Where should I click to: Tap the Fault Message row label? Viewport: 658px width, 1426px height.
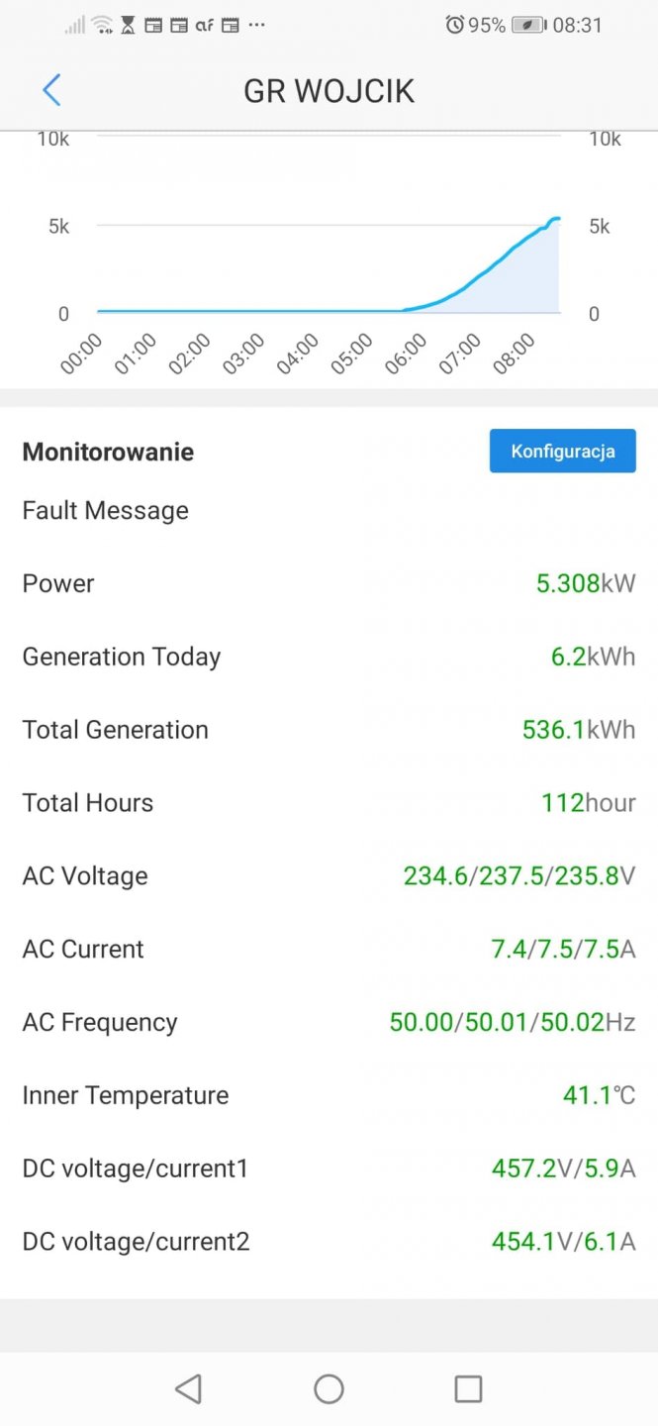click(x=105, y=510)
